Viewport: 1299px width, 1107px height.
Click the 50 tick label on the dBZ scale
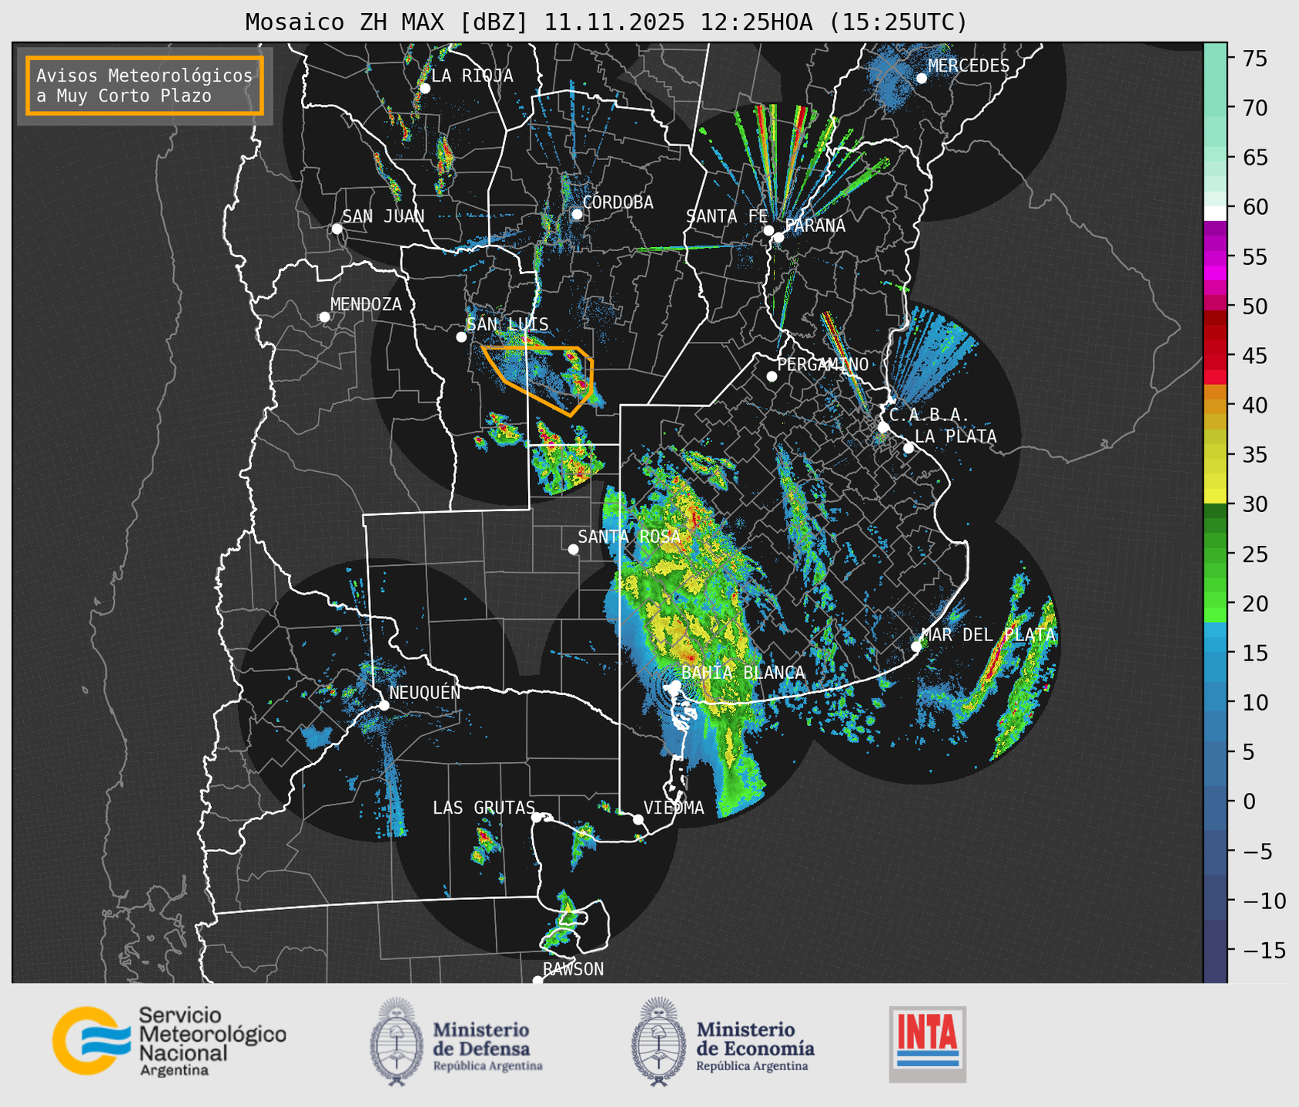pyautogui.click(x=1255, y=306)
